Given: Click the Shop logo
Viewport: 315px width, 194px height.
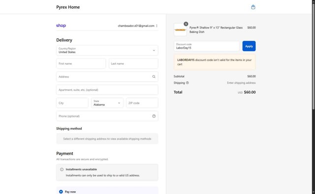Looking at the screenshot, I should (61, 26).
